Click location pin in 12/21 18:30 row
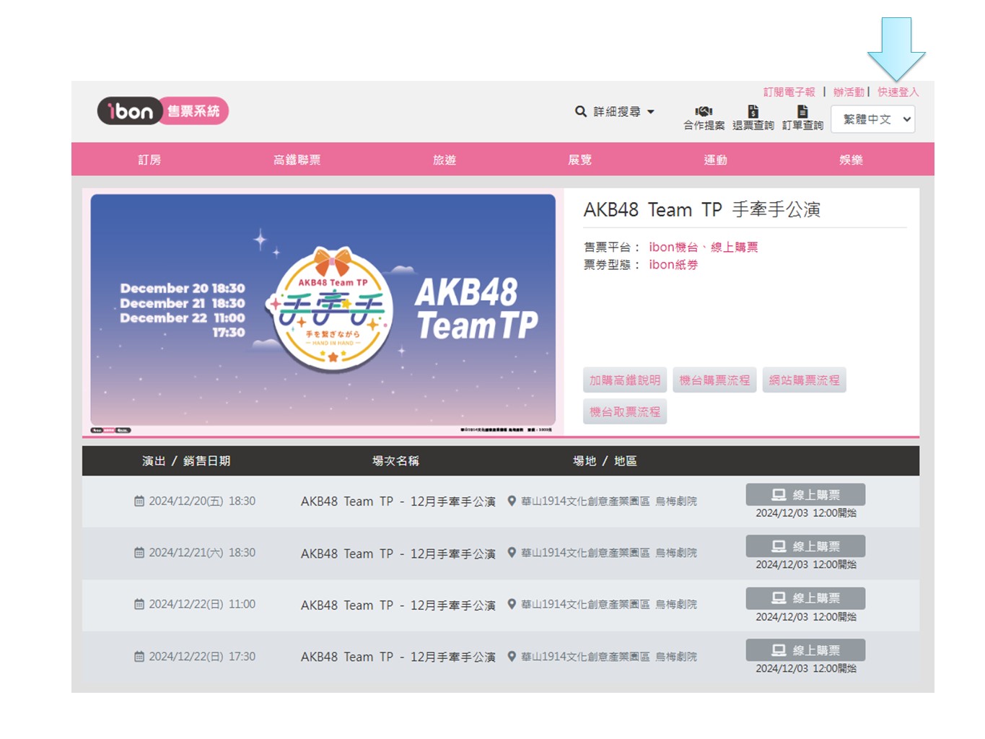 [512, 553]
